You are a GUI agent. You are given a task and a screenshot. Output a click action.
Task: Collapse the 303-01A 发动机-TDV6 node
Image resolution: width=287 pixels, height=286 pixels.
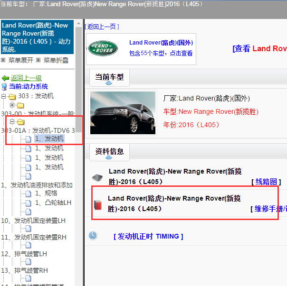[x=12, y=121]
